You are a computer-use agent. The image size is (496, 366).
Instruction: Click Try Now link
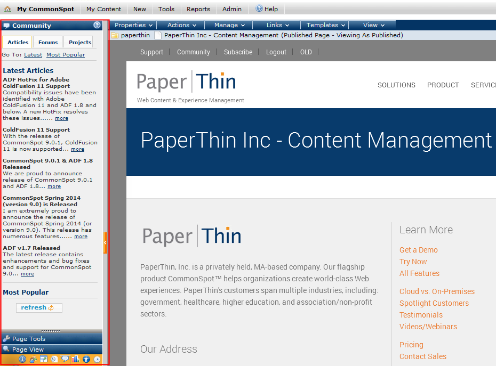[413, 262]
